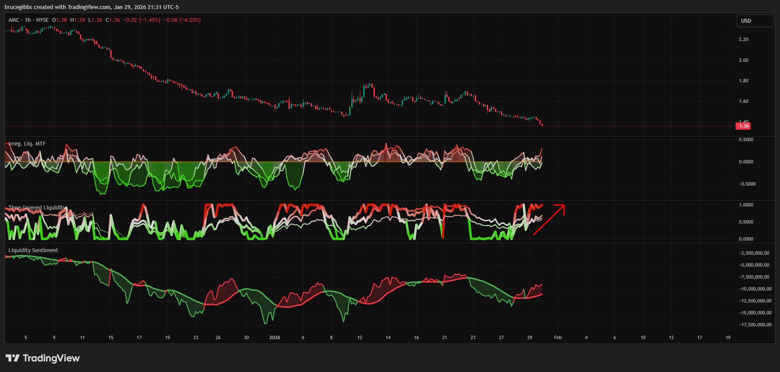This screenshot has height=372, width=780.
Task: Click the -0.06 (-4.20%) change value
Action: [182, 20]
